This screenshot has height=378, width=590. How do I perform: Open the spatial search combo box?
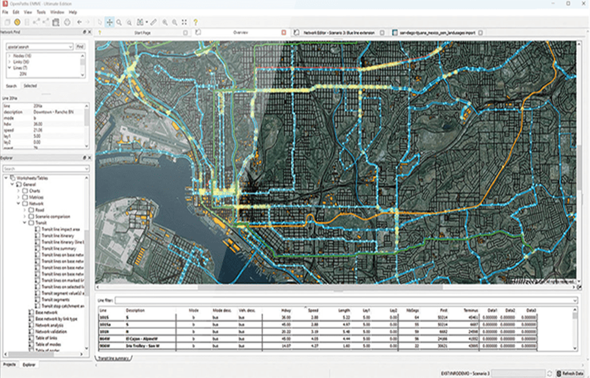(39, 47)
